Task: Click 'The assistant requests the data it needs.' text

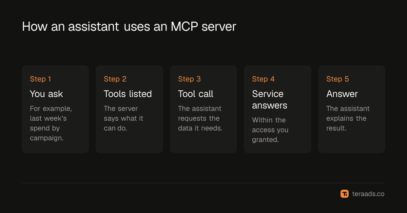Action: 200,119
